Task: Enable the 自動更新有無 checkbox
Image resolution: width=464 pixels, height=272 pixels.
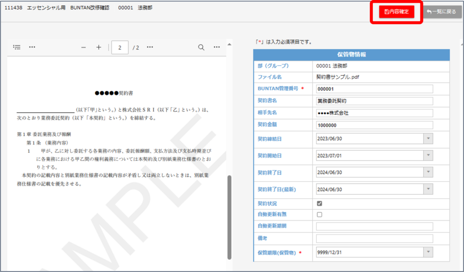Action: (319, 215)
